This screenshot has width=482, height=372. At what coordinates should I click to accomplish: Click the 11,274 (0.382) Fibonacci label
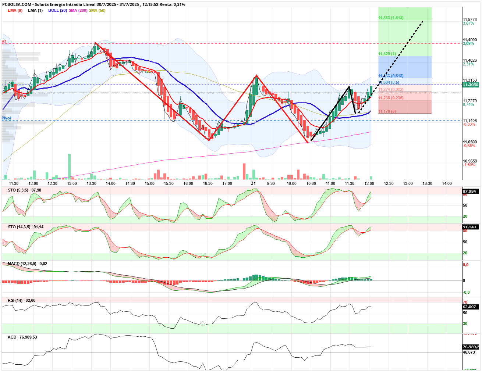[x=391, y=89]
